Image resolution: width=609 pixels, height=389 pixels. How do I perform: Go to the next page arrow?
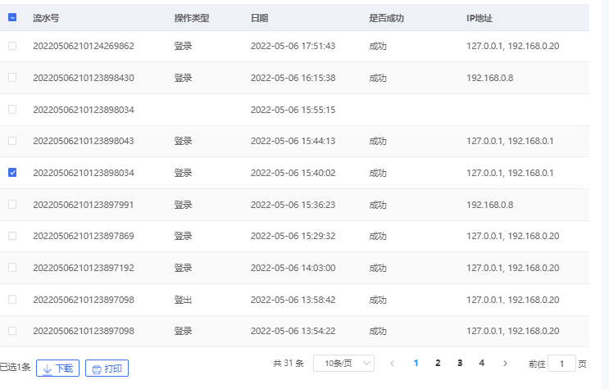point(505,363)
